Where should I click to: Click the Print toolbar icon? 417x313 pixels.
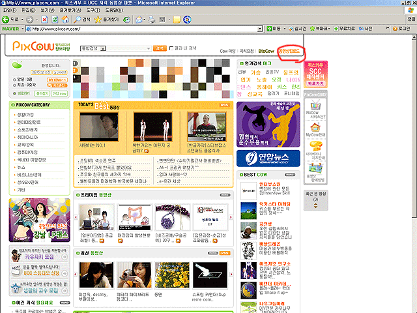coord(151,20)
